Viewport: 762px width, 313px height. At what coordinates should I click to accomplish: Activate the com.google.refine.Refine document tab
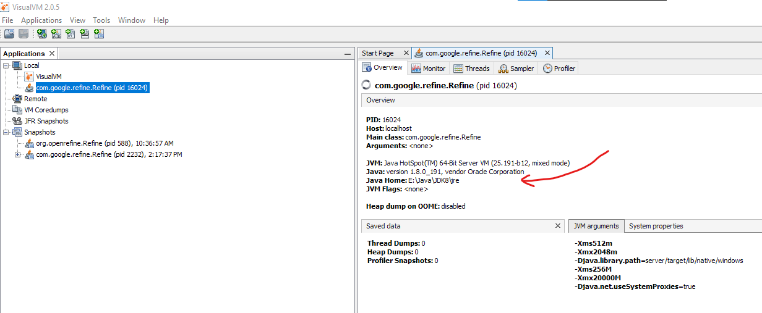[x=481, y=53]
